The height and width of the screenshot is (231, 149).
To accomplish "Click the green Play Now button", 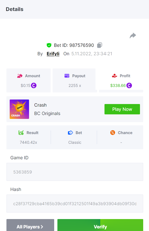I will [122, 109].
